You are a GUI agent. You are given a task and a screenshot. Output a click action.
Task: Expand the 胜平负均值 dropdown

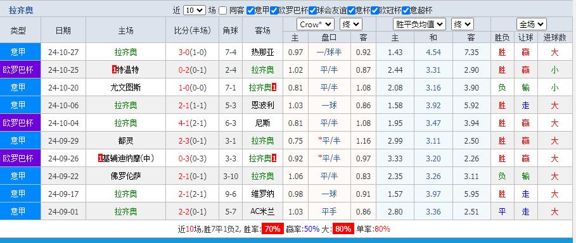419,25
